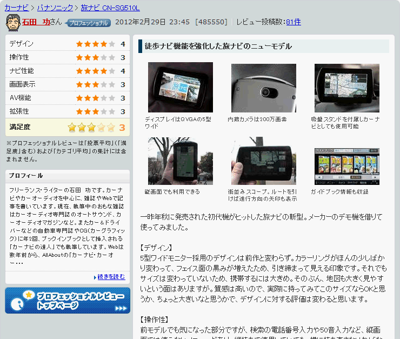Click caption 縦画面でも利用できる

(x=172, y=191)
